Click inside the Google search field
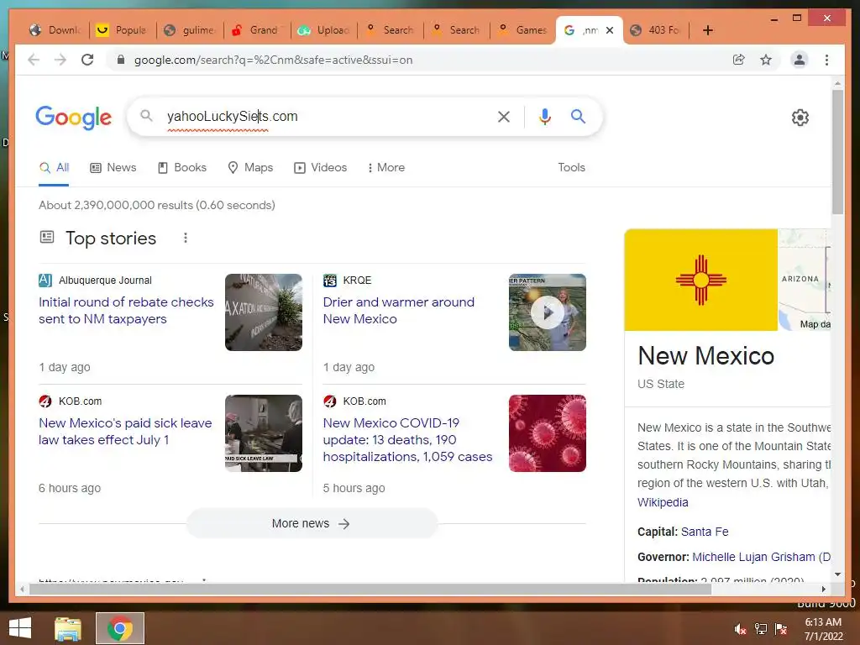This screenshot has width=860, height=645. click(329, 116)
